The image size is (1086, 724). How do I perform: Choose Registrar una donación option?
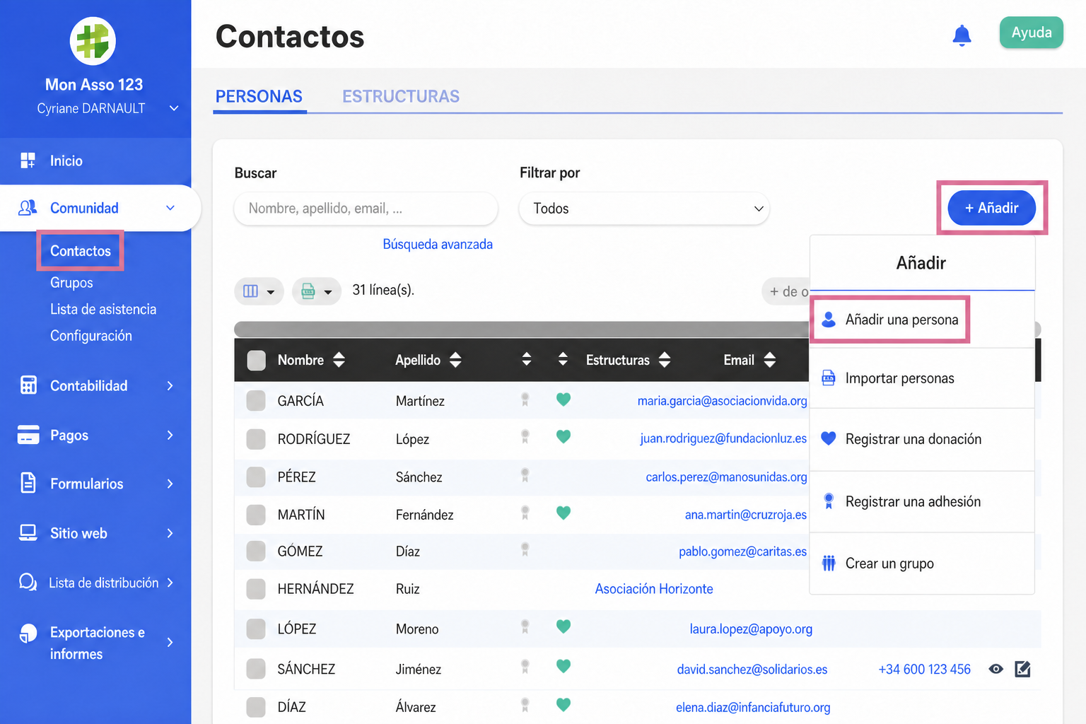[x=922, y=439]
